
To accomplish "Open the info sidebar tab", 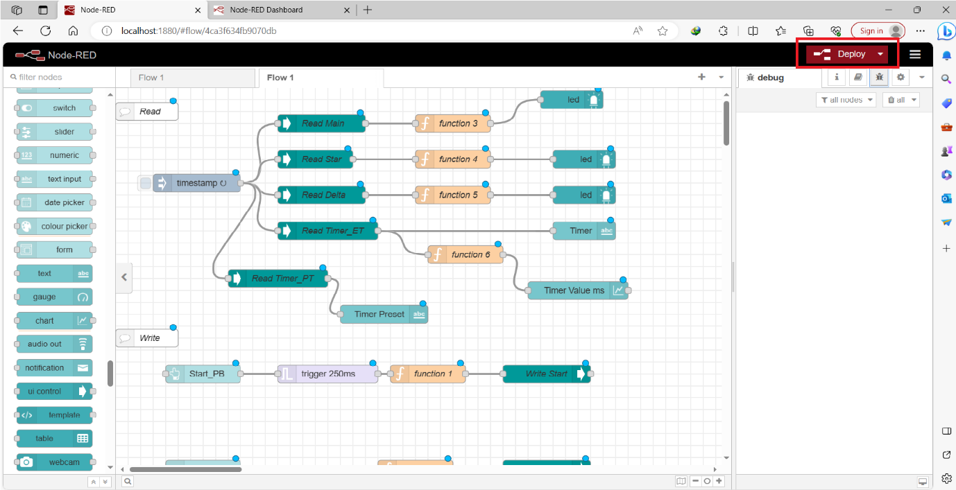I will (x=836, y=77).
